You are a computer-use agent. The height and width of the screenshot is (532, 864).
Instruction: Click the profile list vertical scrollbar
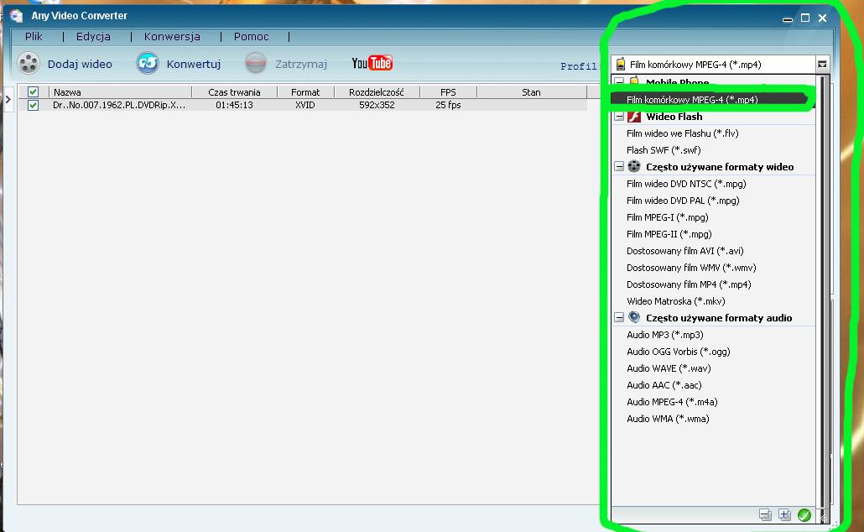coord(821,292)
